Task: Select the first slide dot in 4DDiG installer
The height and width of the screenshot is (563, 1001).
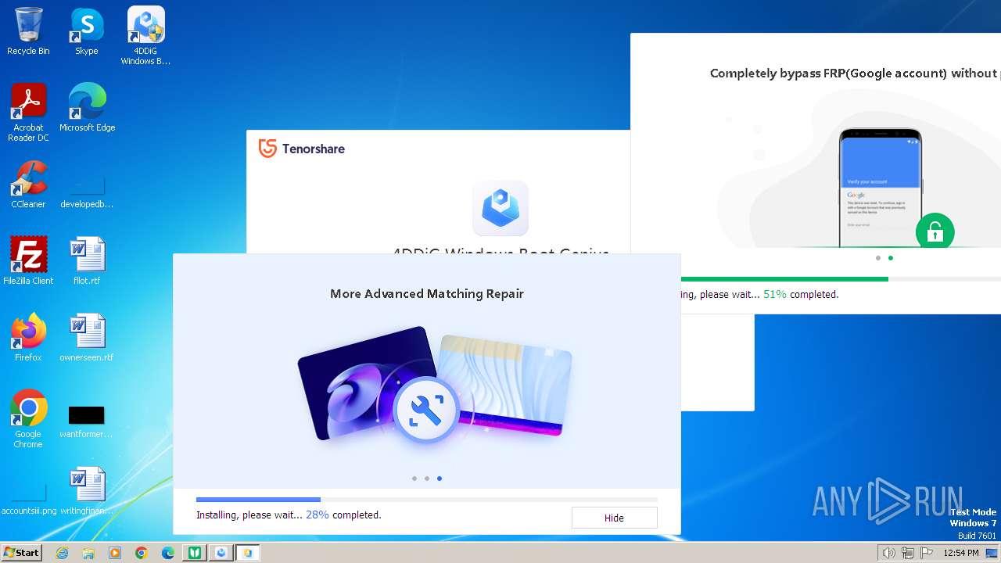Action: coord(414,479)
